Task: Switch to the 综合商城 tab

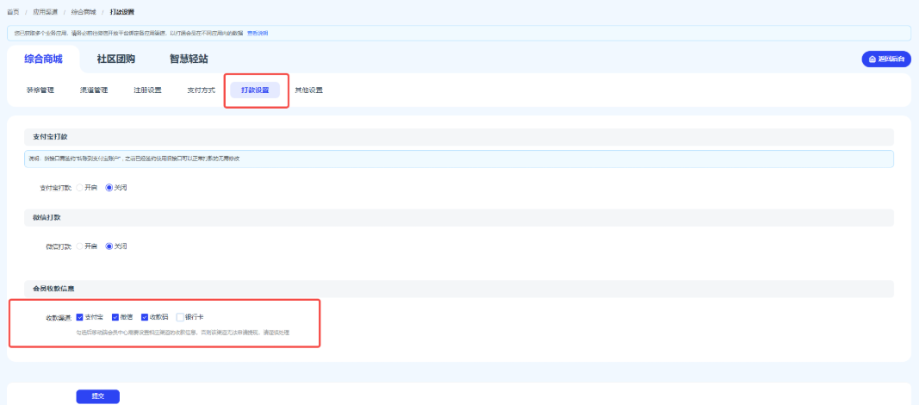Action: coord(43,59)
